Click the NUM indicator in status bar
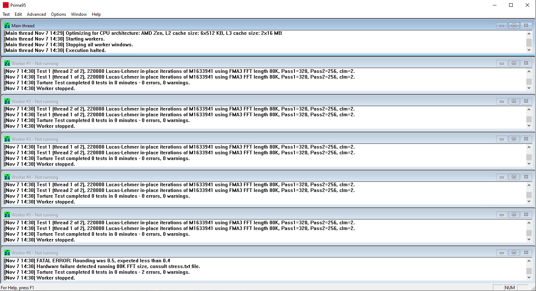The height and width of the screenshot is (291, 536). click(510, 287)
